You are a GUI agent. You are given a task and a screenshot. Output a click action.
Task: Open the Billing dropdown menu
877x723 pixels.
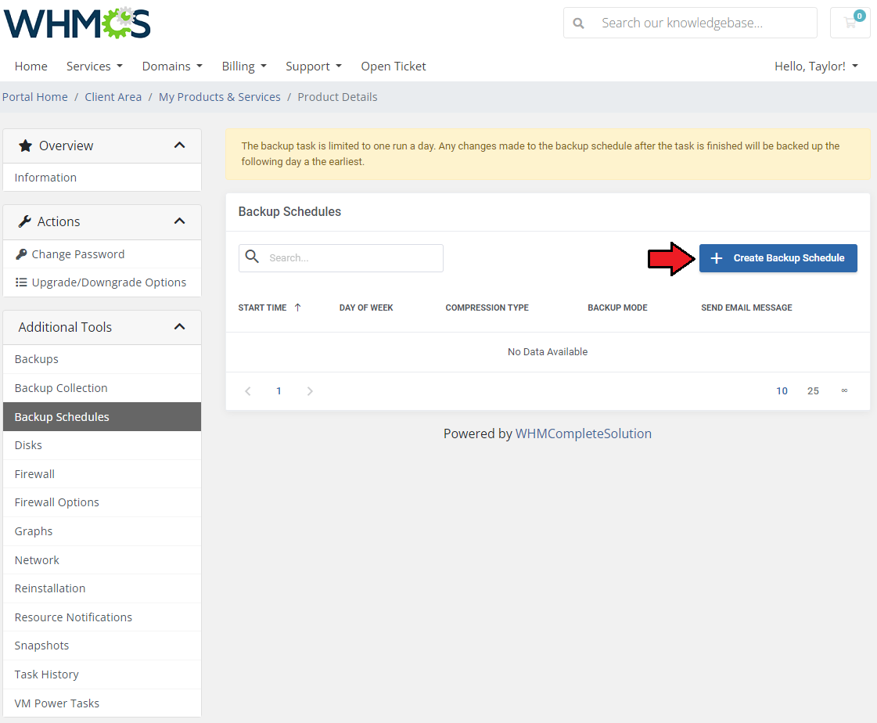[244, 67]
